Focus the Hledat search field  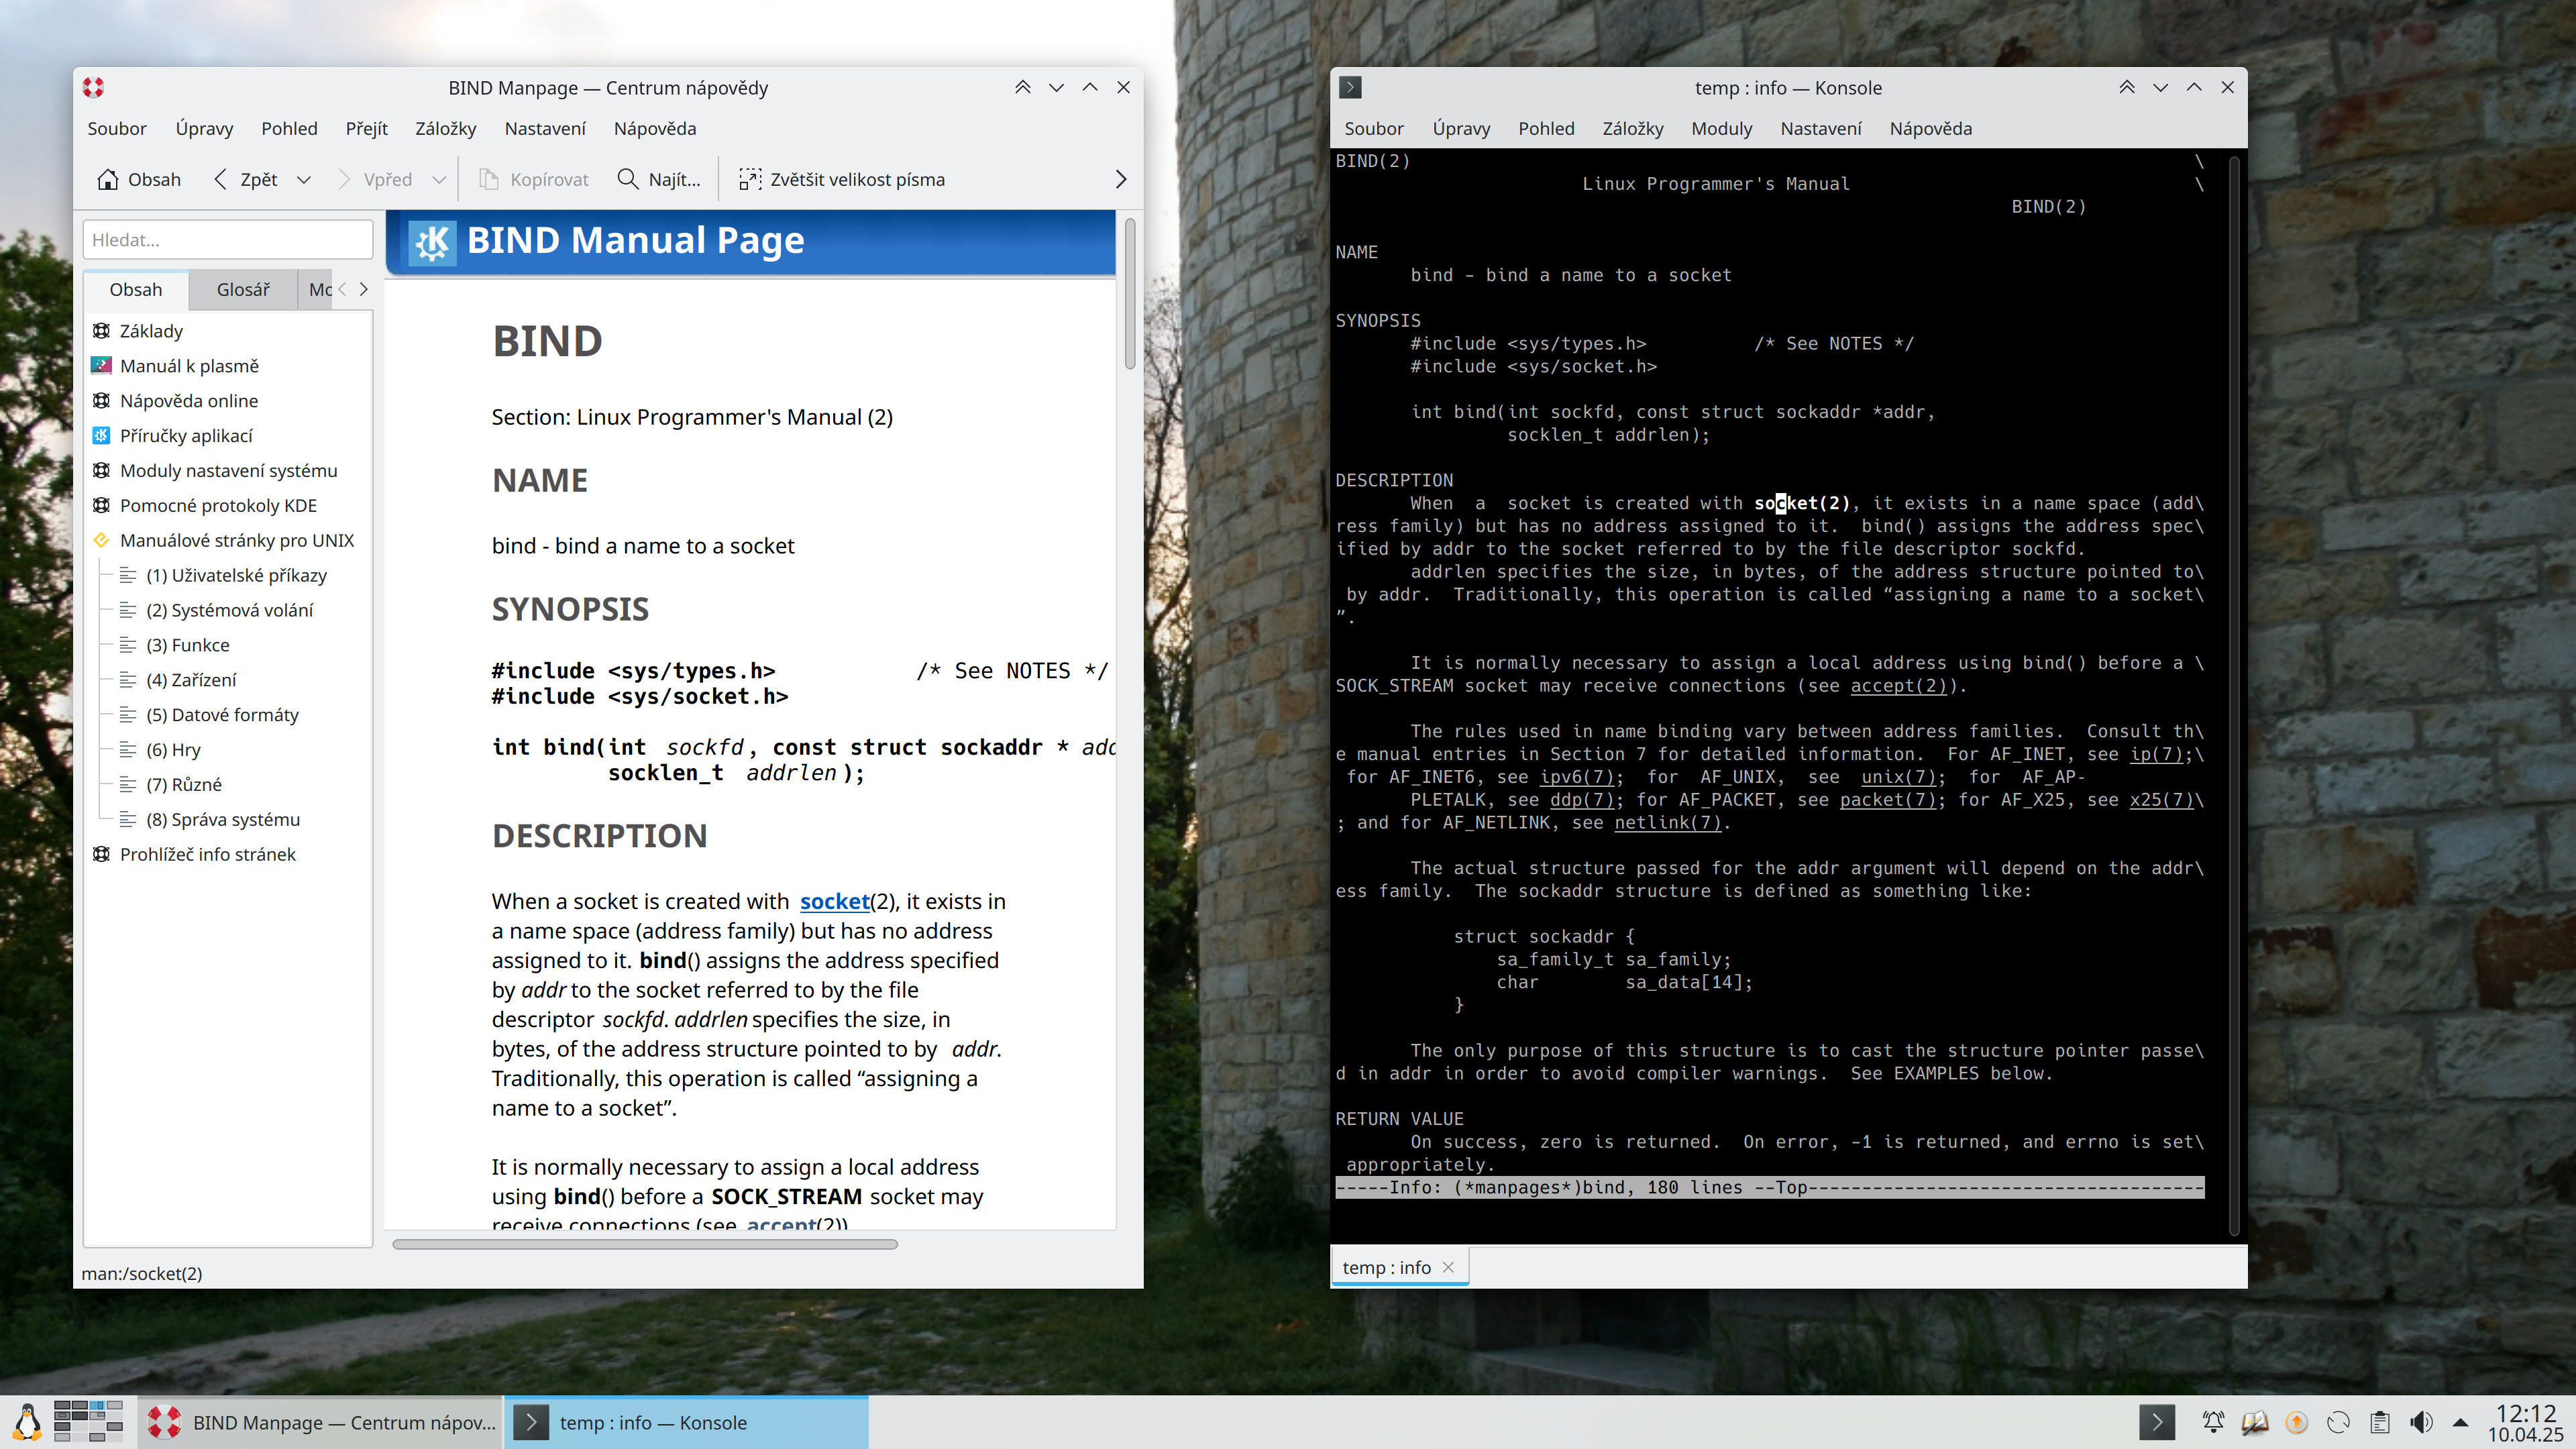coord(228,240)
